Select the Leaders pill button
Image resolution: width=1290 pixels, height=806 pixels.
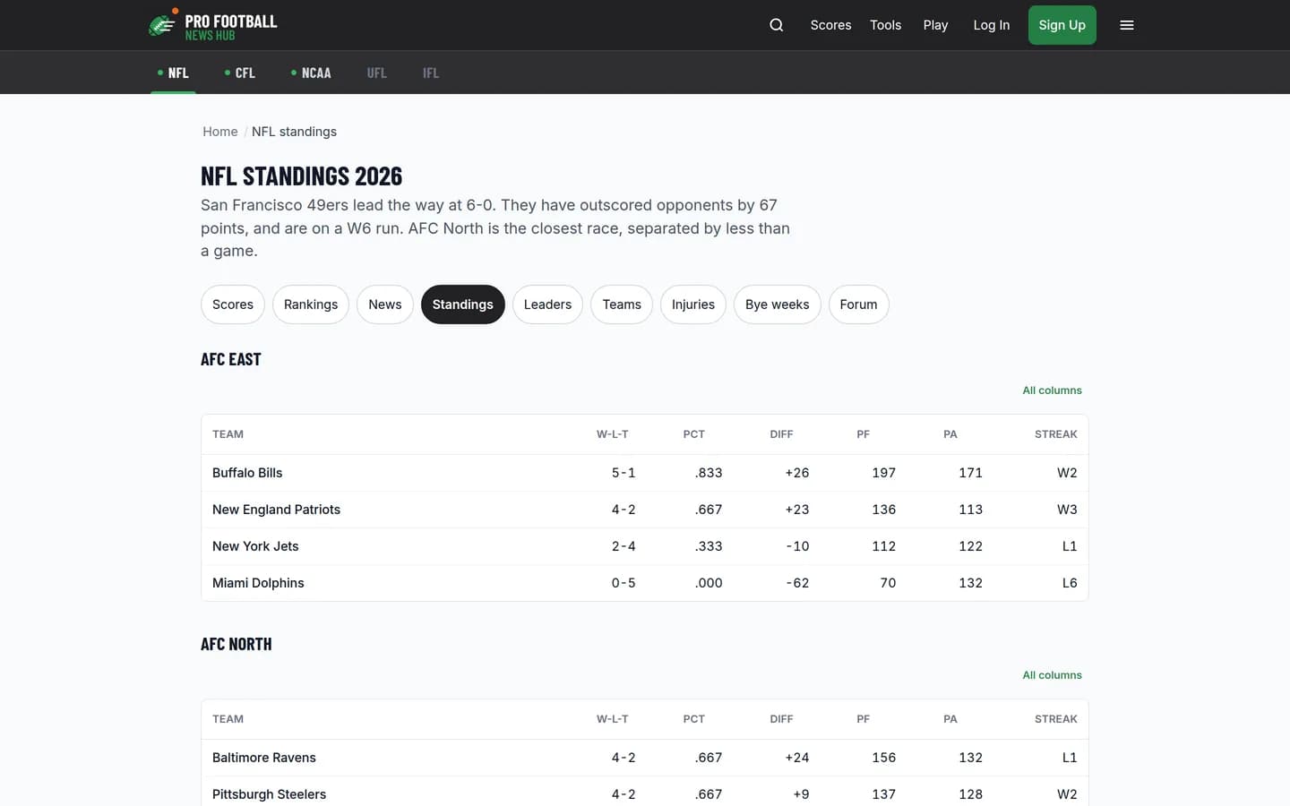pyautogui.click(x=547, y=304)
